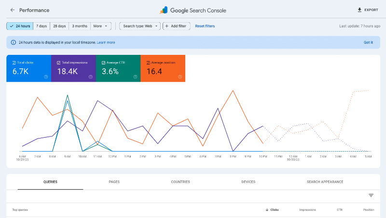386x218 pixels.
Task: Click the Last update: 7 hours ago text
Action: tap(359, 26)
